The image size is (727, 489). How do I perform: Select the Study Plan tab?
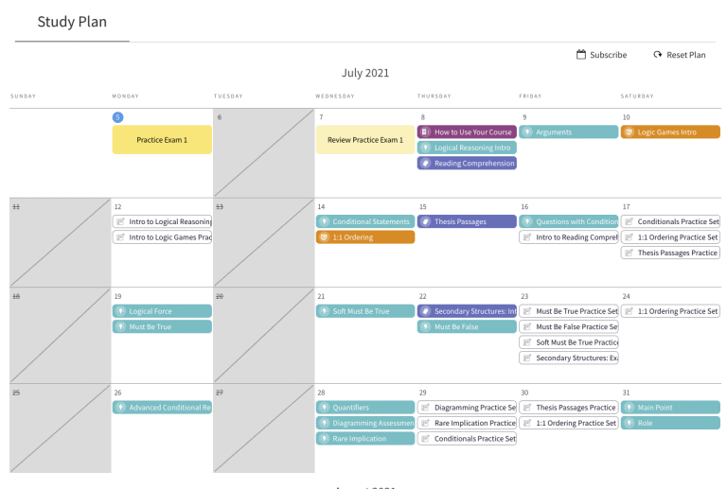[72, 22]
